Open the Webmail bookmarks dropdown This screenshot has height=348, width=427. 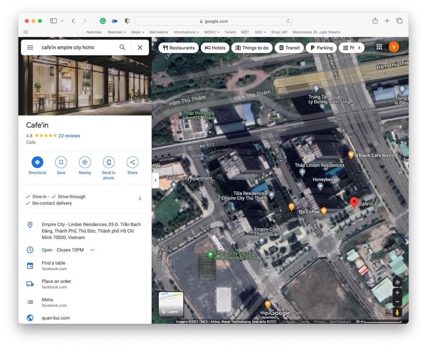pyautogui.click(x=117, y=32)
